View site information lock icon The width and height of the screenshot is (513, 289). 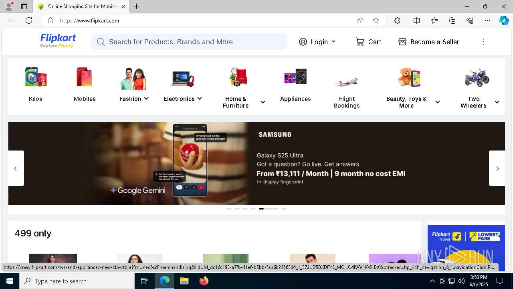(50, 20)
